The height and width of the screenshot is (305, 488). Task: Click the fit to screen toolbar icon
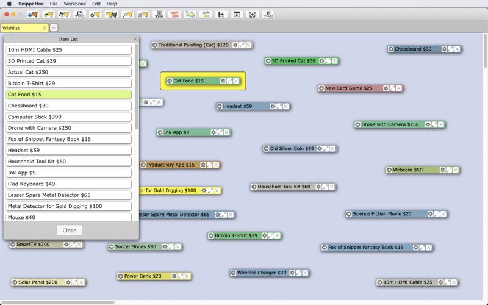(253, 14)
